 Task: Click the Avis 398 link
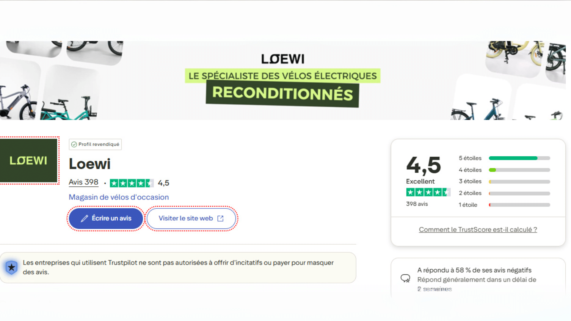[x=83, y=182]
